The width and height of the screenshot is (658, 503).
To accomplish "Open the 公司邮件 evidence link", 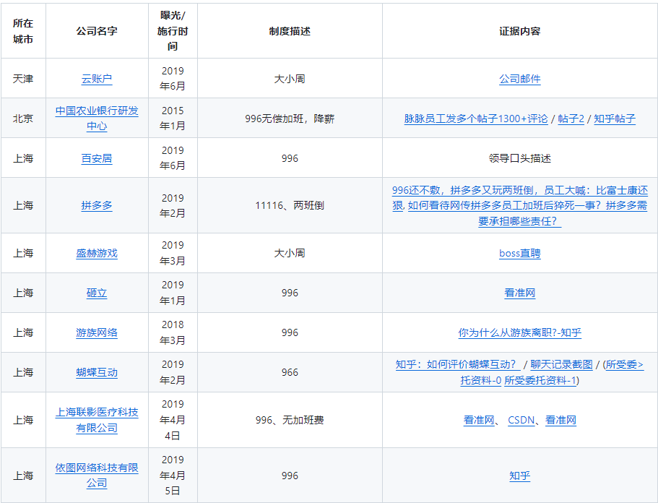I will [519, 79].
